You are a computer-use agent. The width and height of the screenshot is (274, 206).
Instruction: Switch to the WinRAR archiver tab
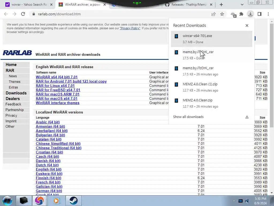coord(82,5)
